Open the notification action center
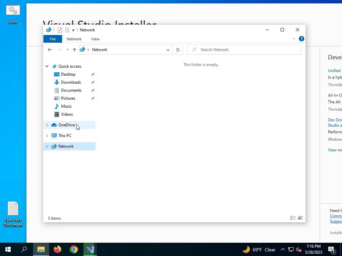Image resolution: width=342 pixels, height=256 pixels. pos(331,249)
